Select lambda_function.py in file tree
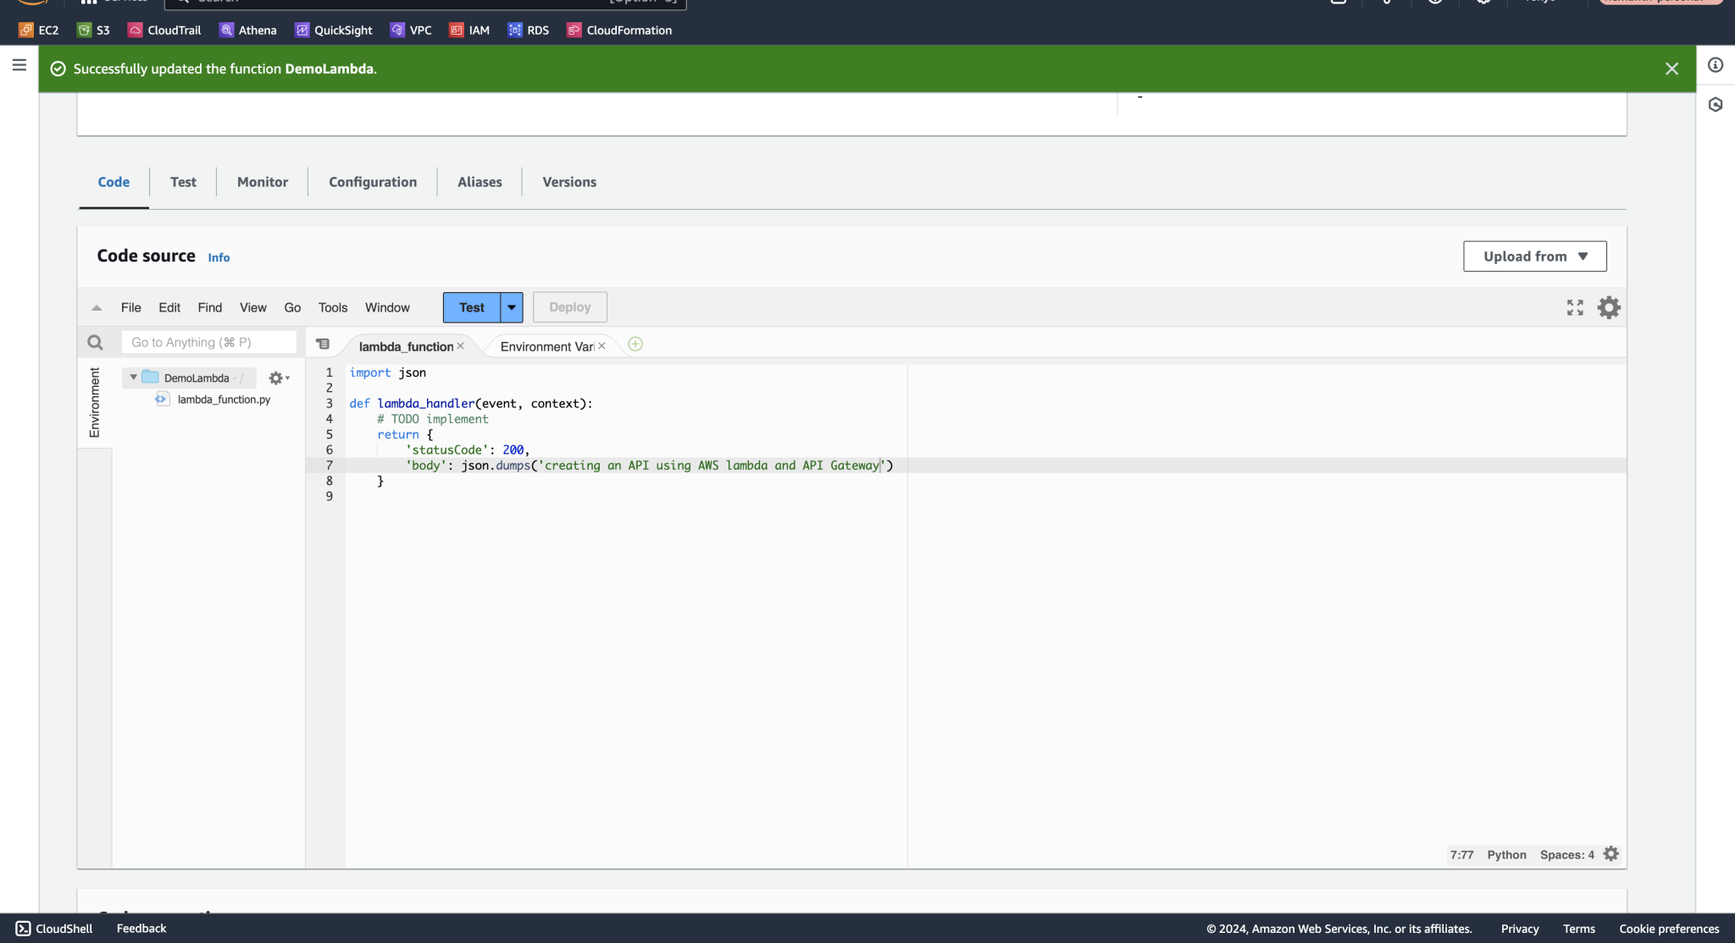This screenshot has height=943, width=1735. tap(224, 400)
